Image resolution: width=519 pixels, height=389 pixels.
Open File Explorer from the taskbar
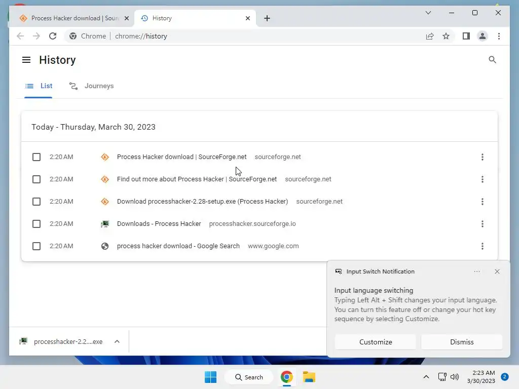(x=309, y=377)
